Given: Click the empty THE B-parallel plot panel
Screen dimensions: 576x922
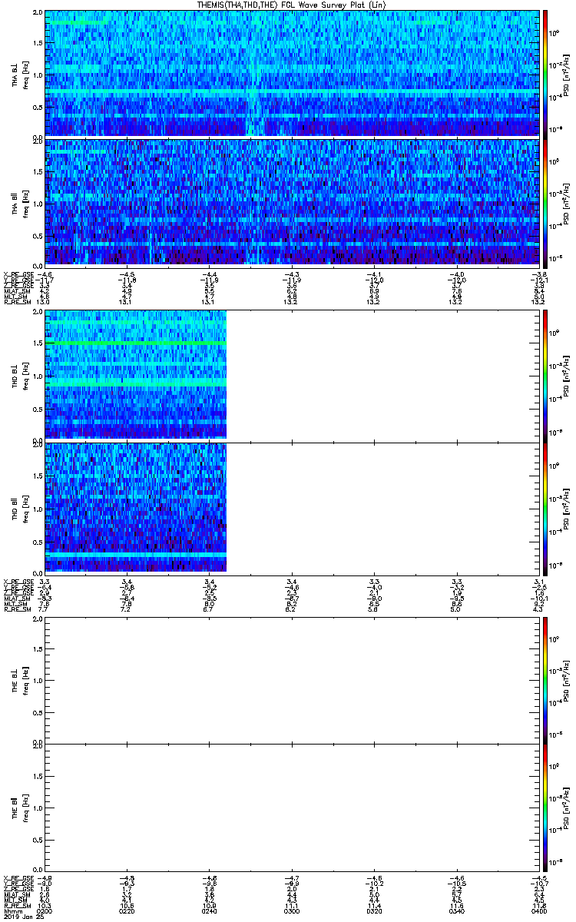Looking at the screenshot, I should click(x=291, y=808).
